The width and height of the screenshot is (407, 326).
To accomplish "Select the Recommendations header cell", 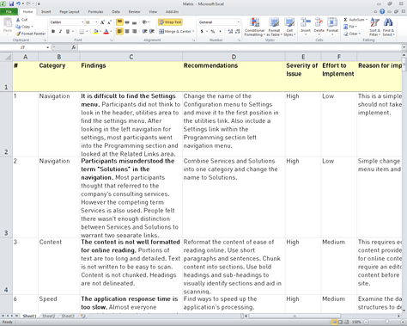I will 234,77.
